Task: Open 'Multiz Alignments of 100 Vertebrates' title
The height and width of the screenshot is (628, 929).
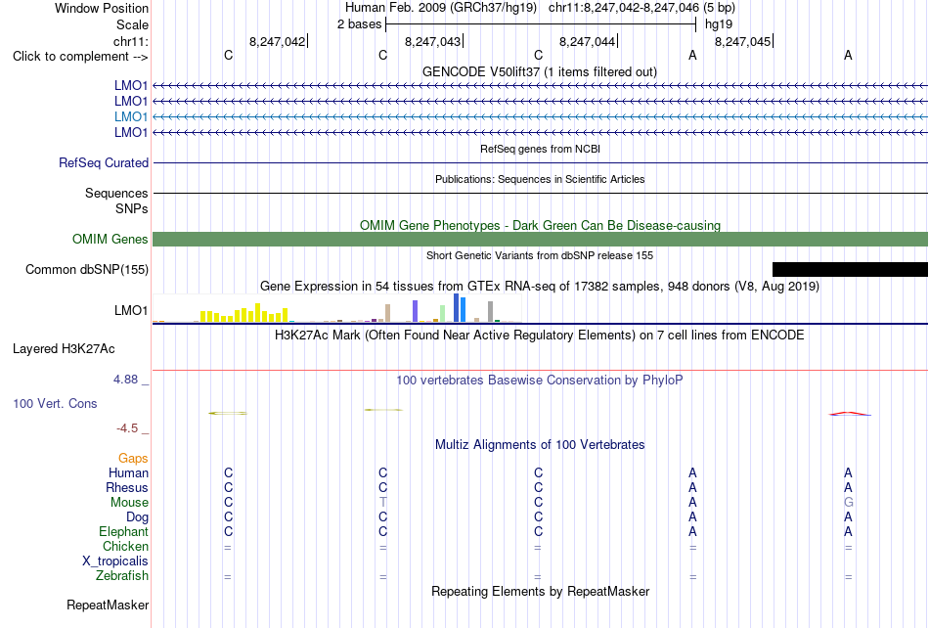Action: coord(540,444)
